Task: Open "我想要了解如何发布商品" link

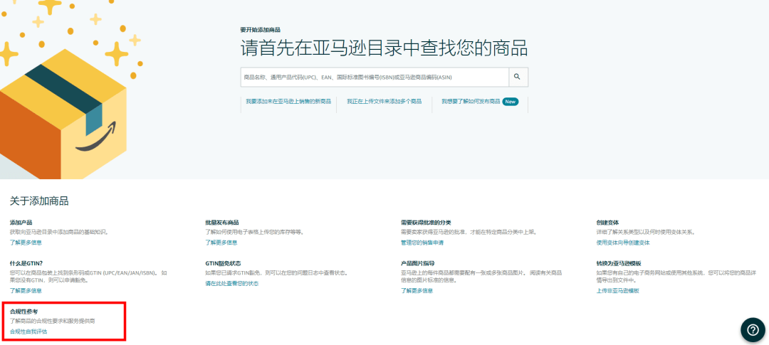Action: pos(471,102)
